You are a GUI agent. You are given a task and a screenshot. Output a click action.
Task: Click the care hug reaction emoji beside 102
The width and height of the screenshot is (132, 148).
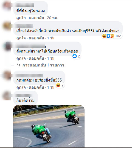point(112,36)
